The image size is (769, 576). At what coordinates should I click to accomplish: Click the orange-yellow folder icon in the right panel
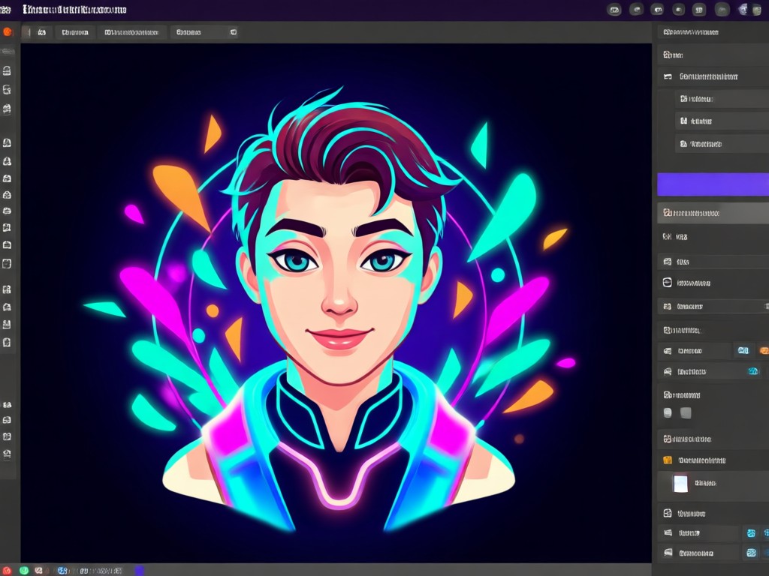668,460
